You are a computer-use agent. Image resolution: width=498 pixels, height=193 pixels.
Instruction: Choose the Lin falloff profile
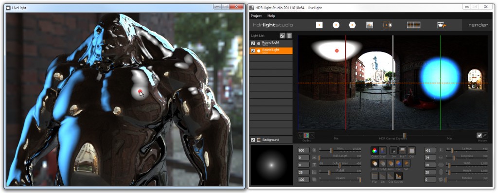tap(382, 176)
